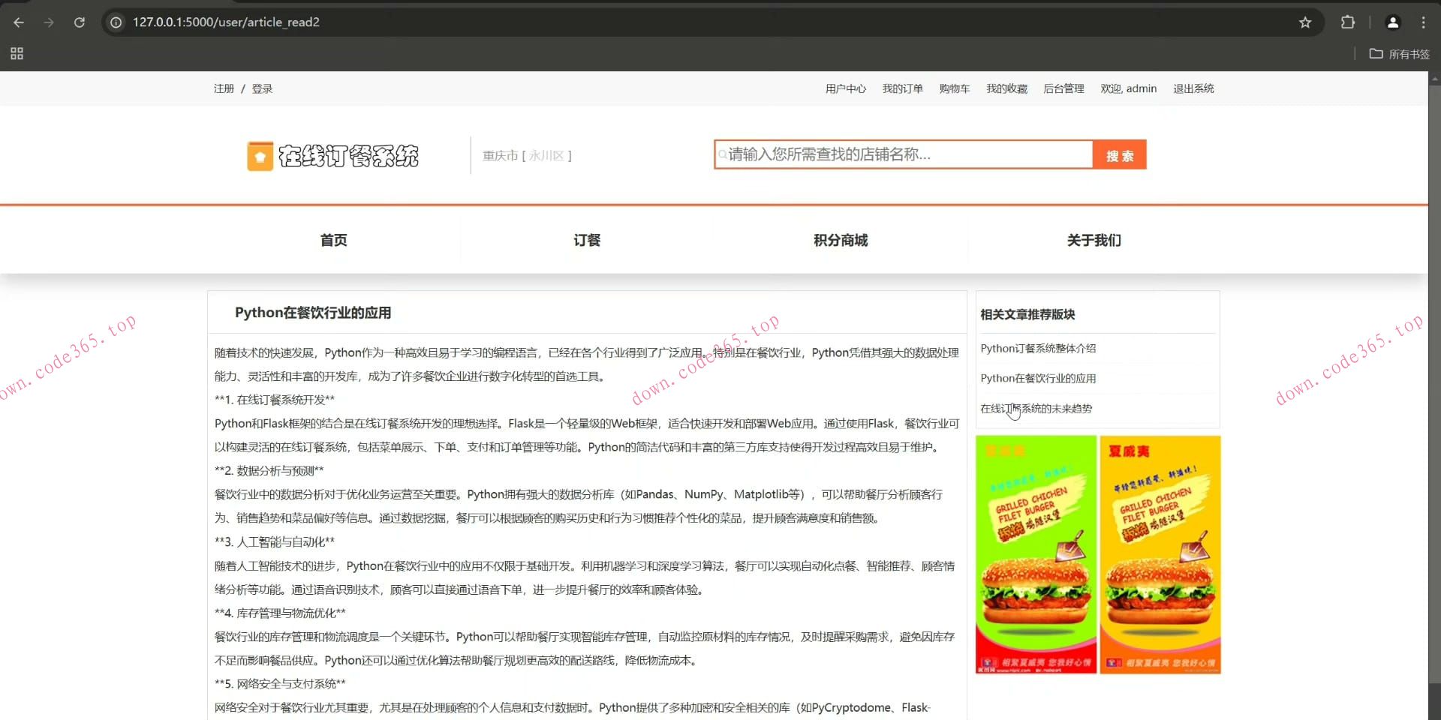Expand the 相关文章推荐版块 panel

tap(1028, 314)
